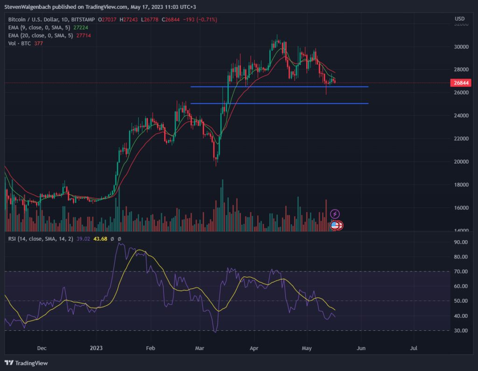Click the Vol · BTC indicator legend

(20, 43)
